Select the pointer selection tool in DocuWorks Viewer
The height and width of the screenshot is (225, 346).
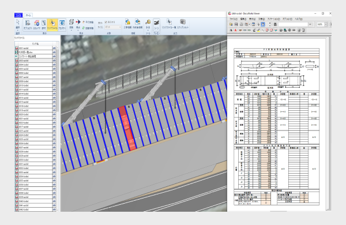pyautogui.click(x=258, y=24)
